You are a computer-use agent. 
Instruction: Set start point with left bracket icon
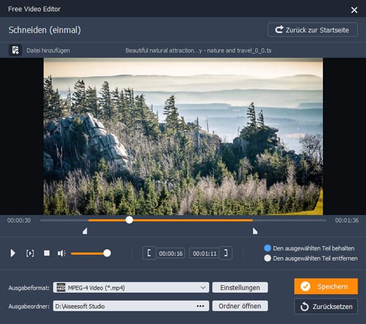coord(149,253)
